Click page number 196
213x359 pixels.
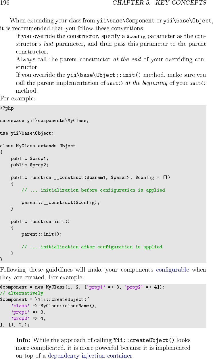pyautogui.click(x=5, y=3)
